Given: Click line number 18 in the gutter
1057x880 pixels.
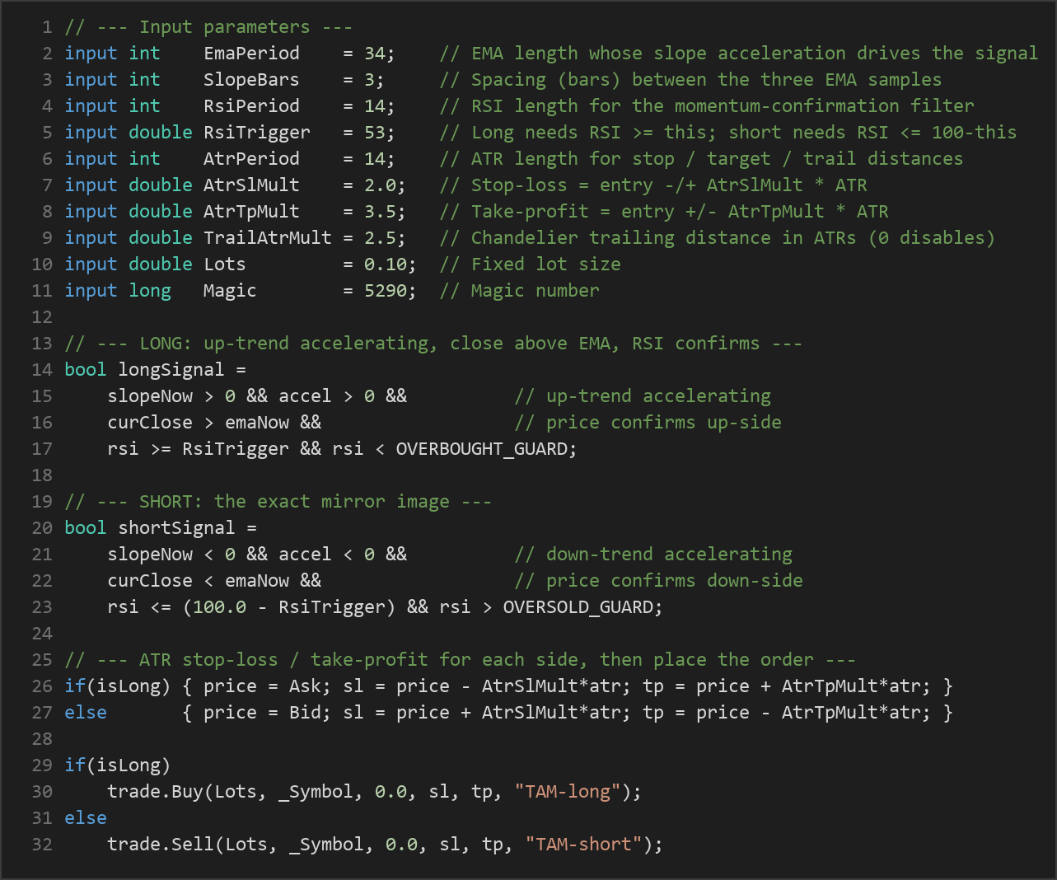Looking at the screenshot, I should [x=42, y=475].
